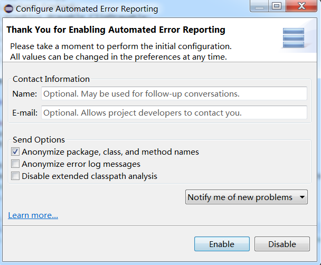Maximize the error reporting dialog window
The image size is (321, 265).
point(277,6)
